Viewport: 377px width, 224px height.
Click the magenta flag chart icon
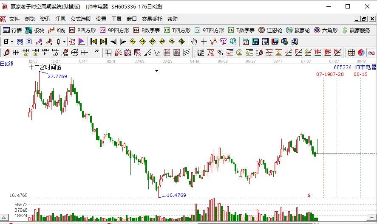pyautogui.click(x=82, y=42)
